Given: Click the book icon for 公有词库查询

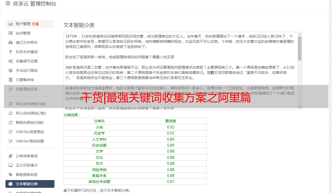Looking at the screenshot, I should click(11, 156).
